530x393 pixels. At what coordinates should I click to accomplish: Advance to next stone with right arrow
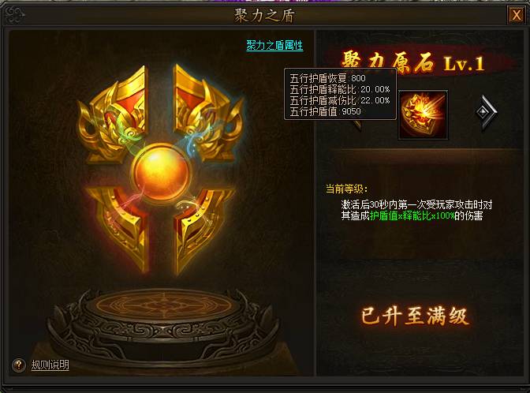click(486, 111)
